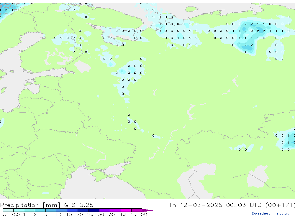Click the '0.1' legend scale label
This screenshot has height=216, width=295.
pyautogui.click(x=5, y=214)
